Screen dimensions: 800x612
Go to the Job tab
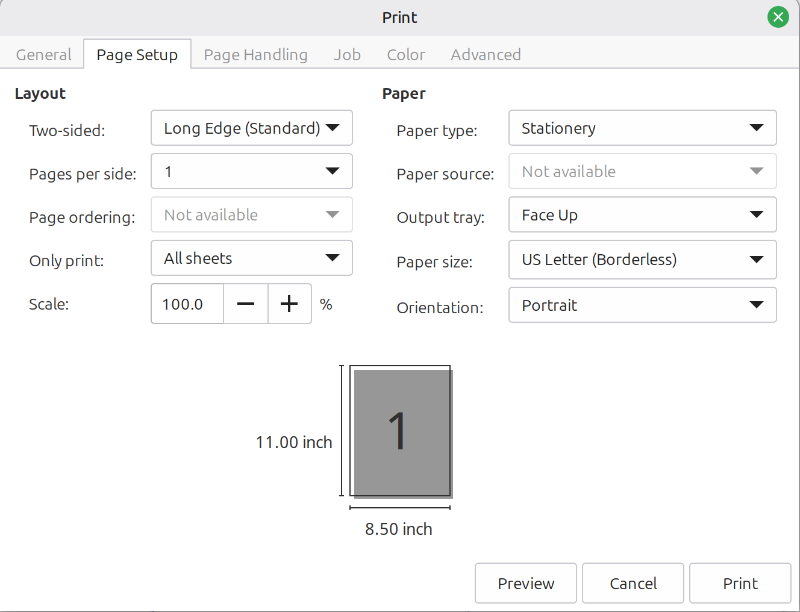348,55
